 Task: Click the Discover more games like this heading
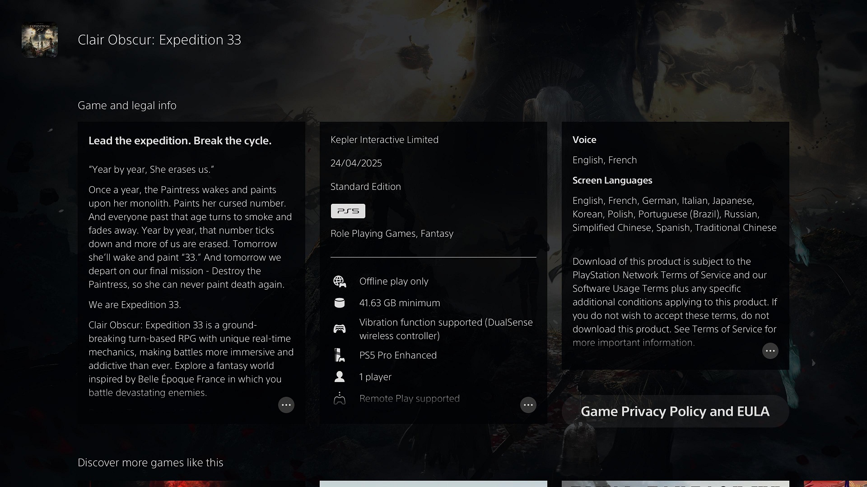150,462
